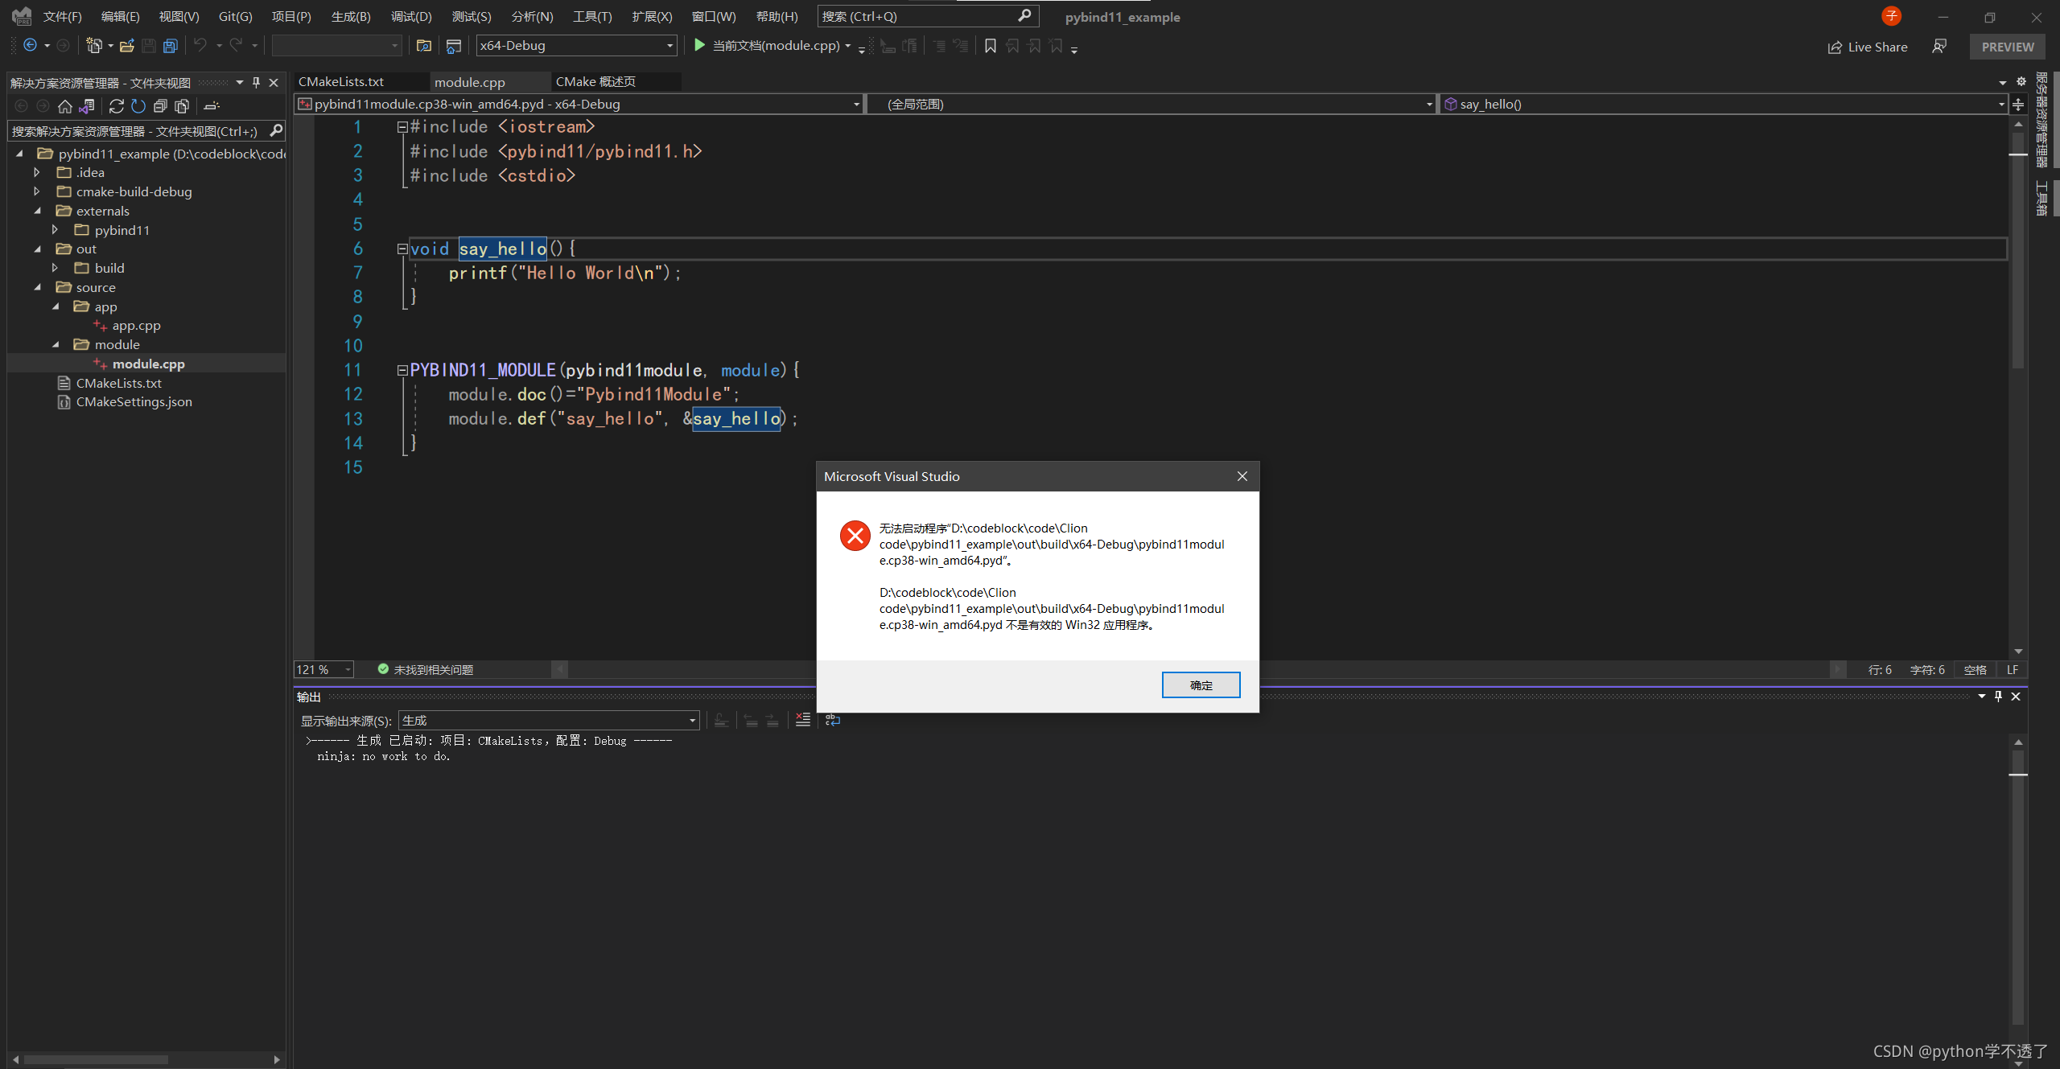This screenshot has height=1069, width=2060.
Task: Open the 调试(D) menu
Action: pyautogui.click(x=411, y=16)
